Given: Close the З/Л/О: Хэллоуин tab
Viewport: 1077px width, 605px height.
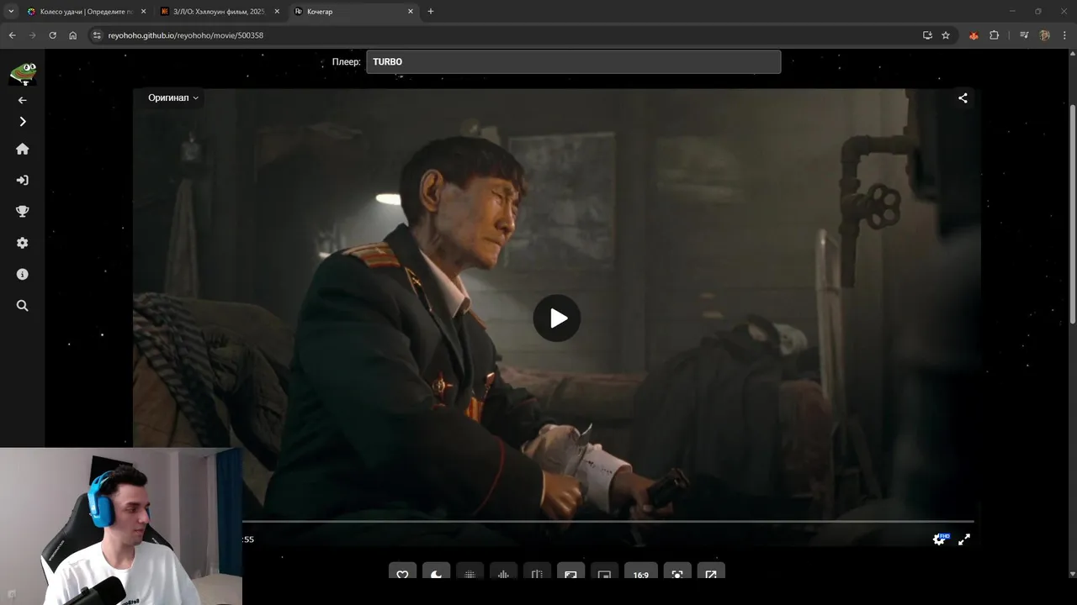Looking at the screenshot, I should pyautogui.click(x=277, y=12).
